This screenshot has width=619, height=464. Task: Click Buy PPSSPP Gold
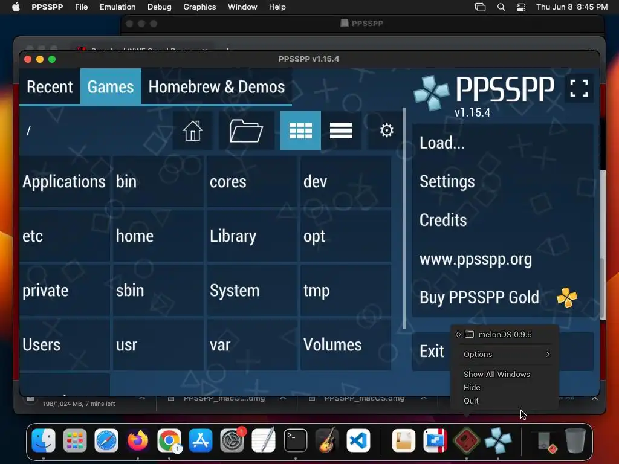[502, 297]
